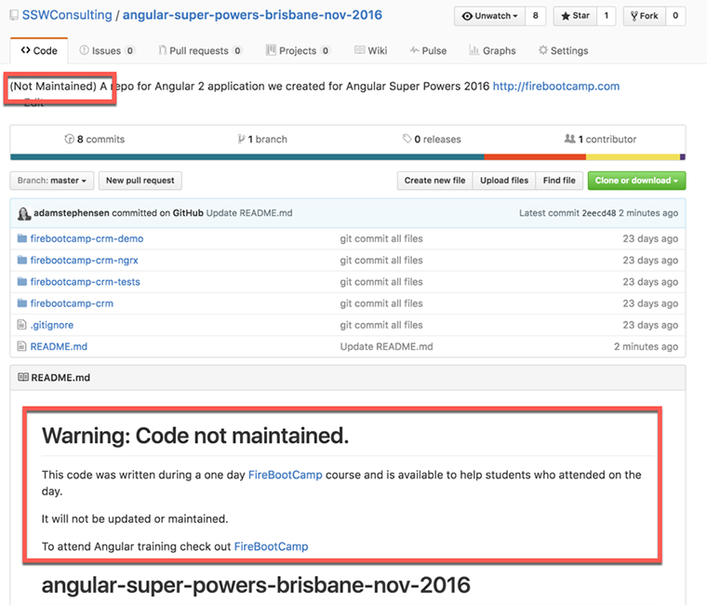The height and width of the screenshot is (605, 707).
Task: Open the Clone or download dropdown
Action: click(636, 181)
